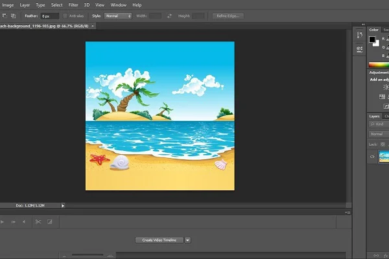This screenshot has height=259, width=389.
Task: Split at playhead scissors icon
Action: pos(38,221)
